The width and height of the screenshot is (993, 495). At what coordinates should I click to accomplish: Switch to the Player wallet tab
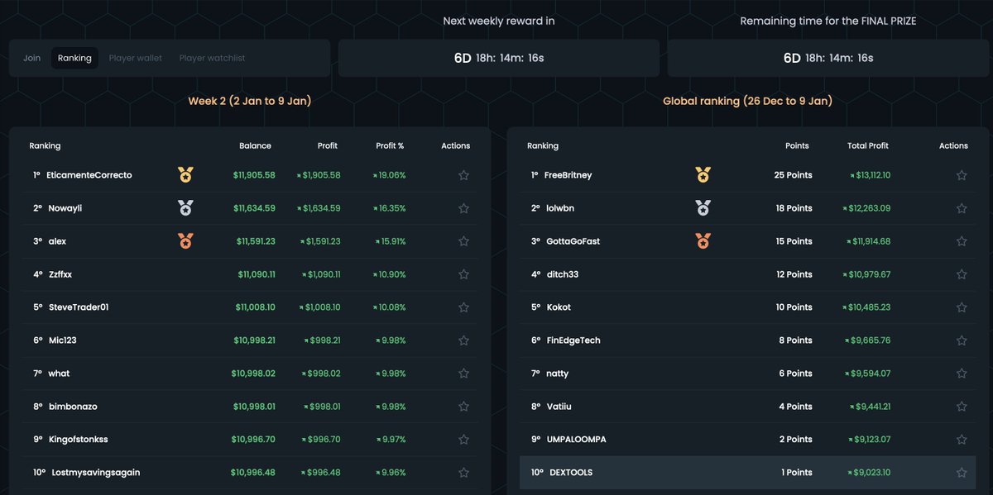[x=136, y=58]
